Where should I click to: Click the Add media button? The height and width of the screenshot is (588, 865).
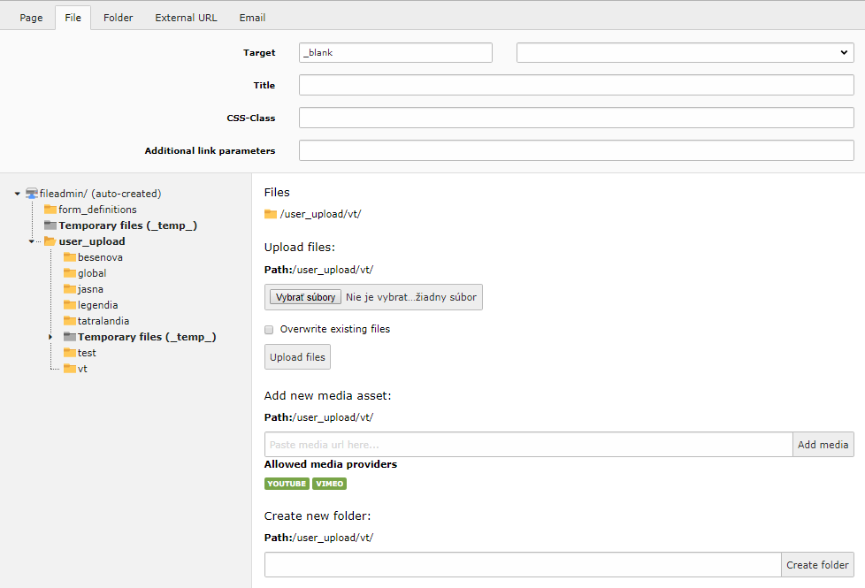[823, 445]
